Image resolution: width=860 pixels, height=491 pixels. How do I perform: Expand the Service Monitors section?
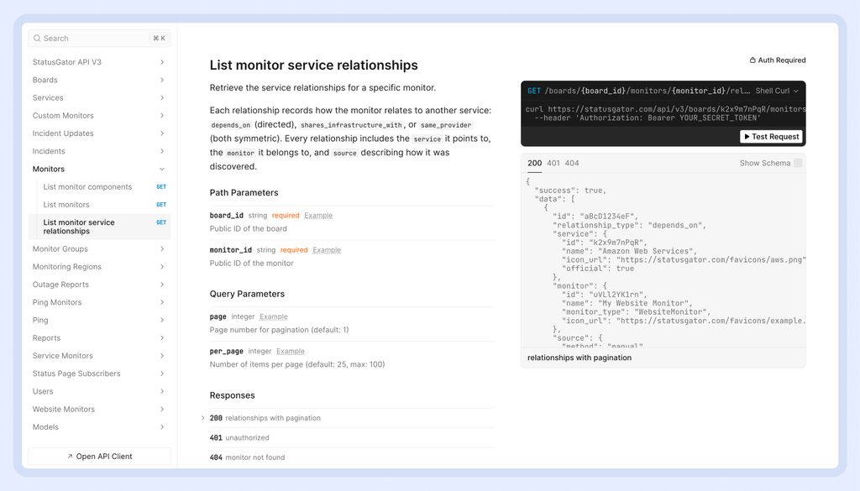(x=162, y=356)
